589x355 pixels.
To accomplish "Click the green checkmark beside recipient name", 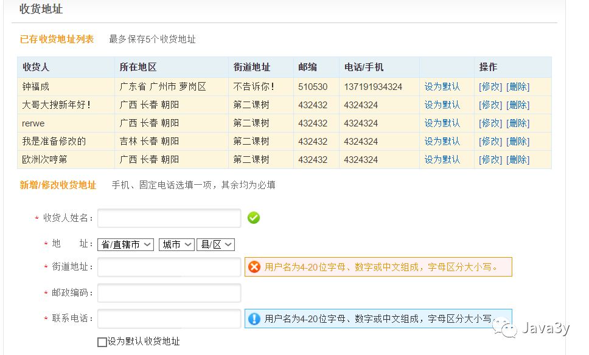I will click(254, 218).
